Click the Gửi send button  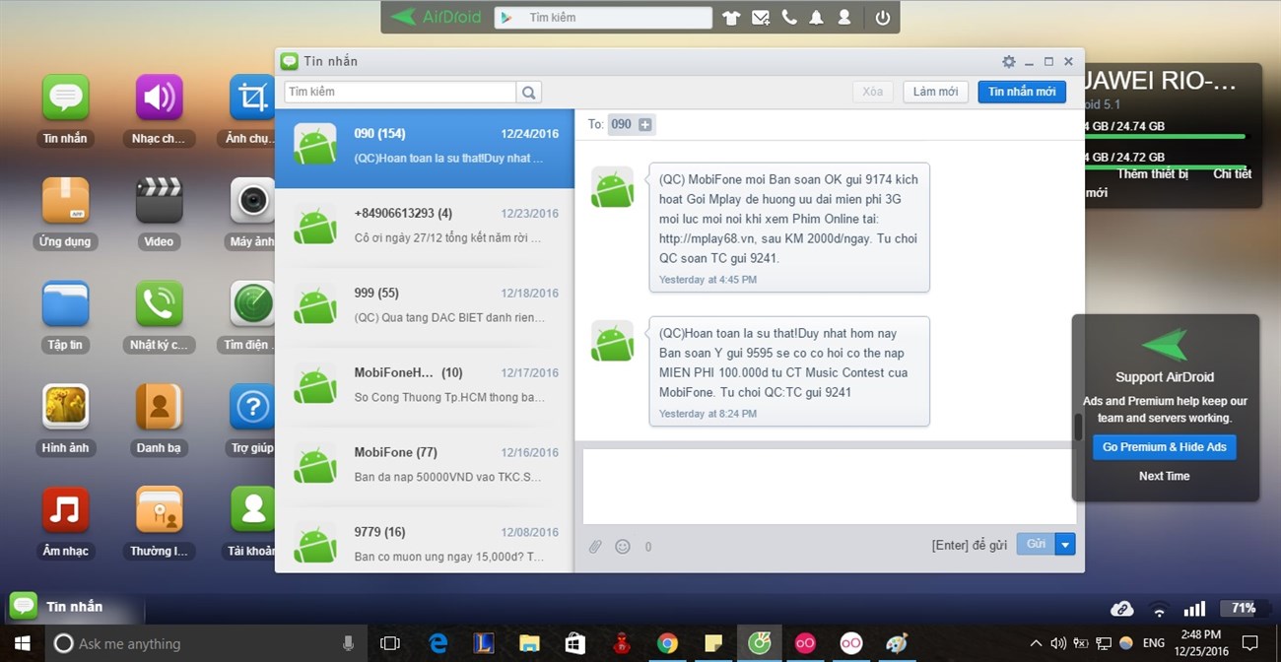pos(1036,544)
